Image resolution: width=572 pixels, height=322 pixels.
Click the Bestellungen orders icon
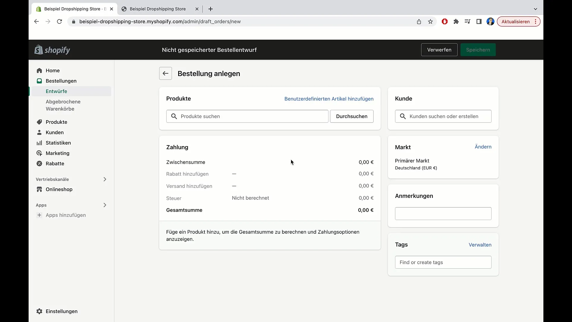coord(39,81)
